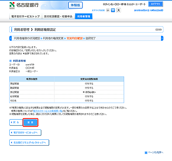
Task: Click the 利用者情報 section bullet icon
Action: (x=10, y=61)
